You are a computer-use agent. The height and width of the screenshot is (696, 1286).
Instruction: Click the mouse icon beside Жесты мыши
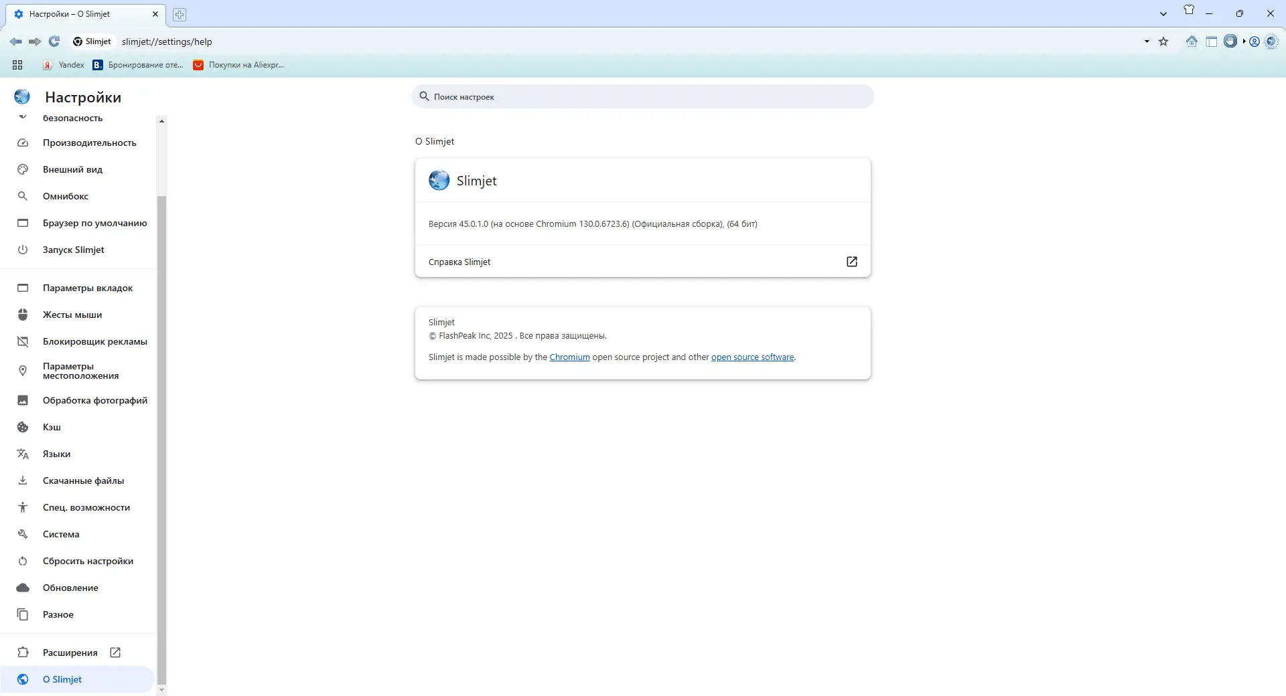point(23,315)
